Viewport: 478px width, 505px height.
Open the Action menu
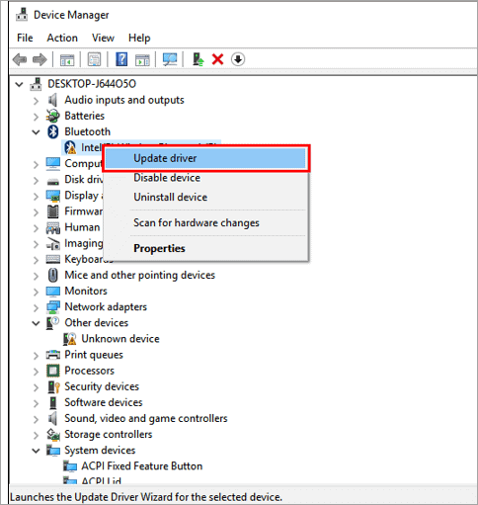pyautogui.click(x=62, y=38)
